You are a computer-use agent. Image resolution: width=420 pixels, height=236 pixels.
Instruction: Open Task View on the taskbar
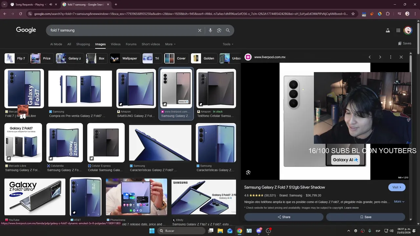[x=211, y=231]
